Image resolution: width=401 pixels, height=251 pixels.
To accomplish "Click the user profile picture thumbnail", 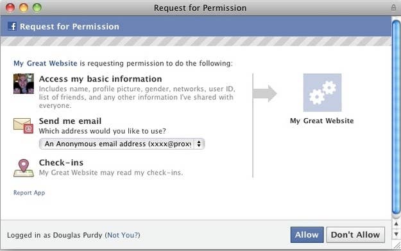I will pos(24,83).
